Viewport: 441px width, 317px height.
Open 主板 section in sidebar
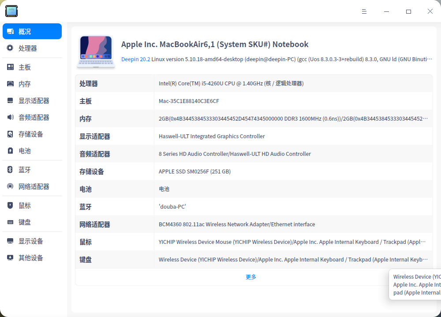point(32,67)
